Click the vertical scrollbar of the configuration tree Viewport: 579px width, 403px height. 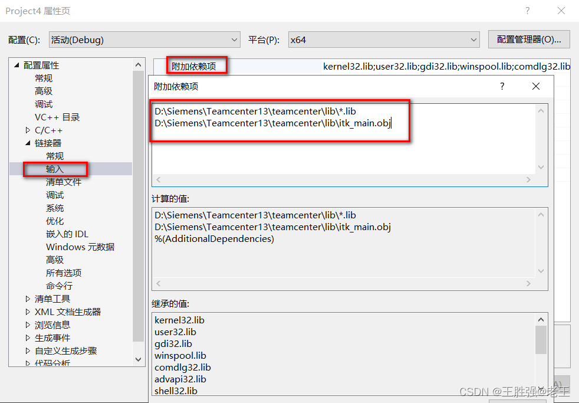click(138, 207)
